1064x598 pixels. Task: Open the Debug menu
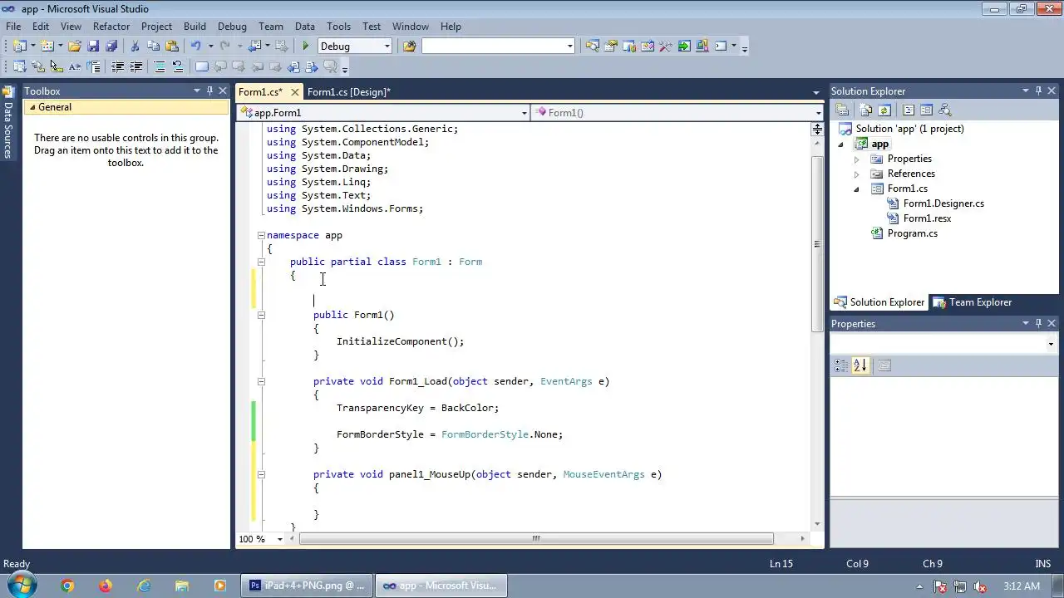pyautogui.click(x=232, y=27)
